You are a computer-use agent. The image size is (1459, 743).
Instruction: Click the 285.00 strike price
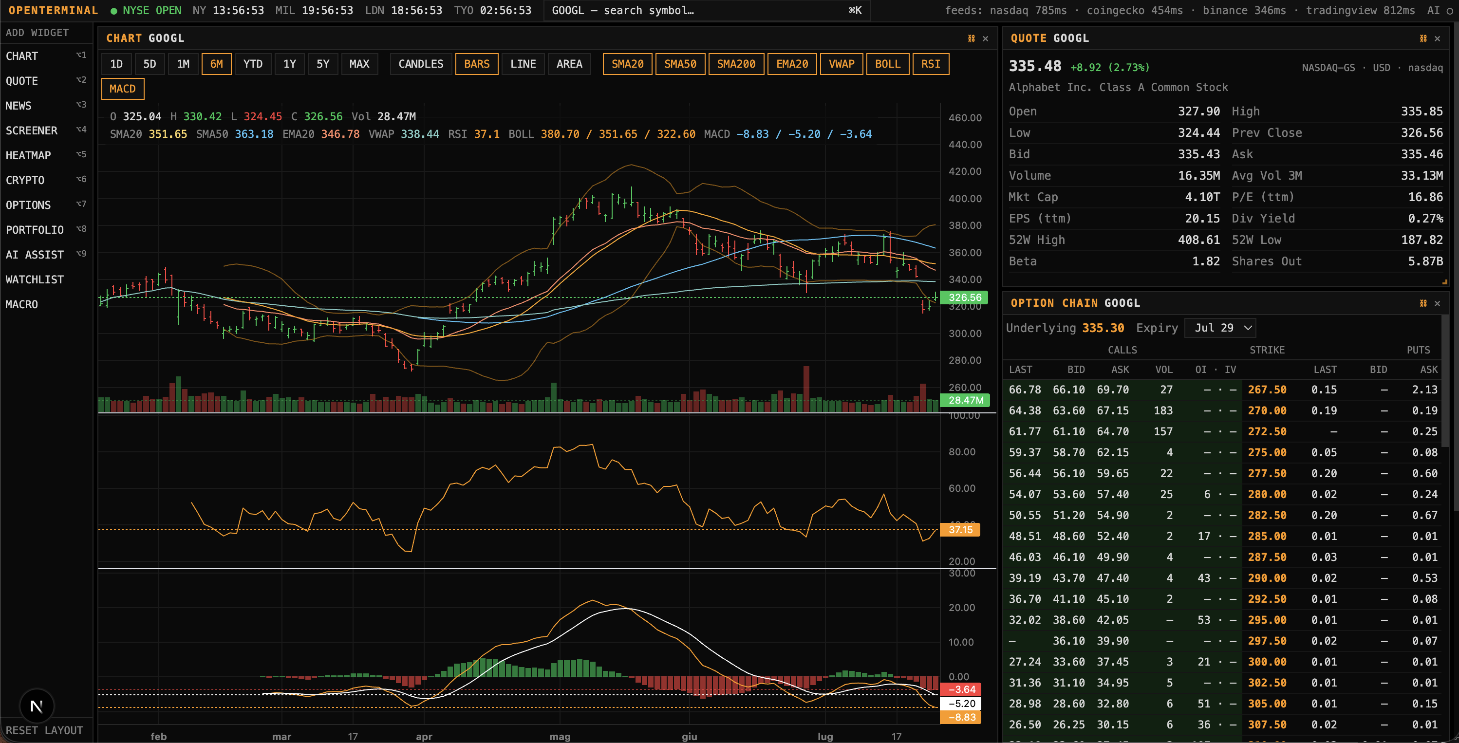[x=1267, y=536]
